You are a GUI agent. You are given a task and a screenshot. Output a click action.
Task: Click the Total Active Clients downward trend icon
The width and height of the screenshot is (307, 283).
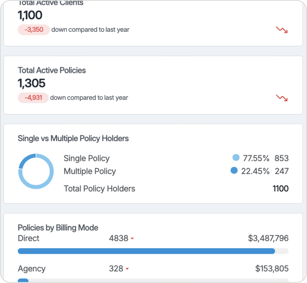pyautogui.click(x=282, y=30)
